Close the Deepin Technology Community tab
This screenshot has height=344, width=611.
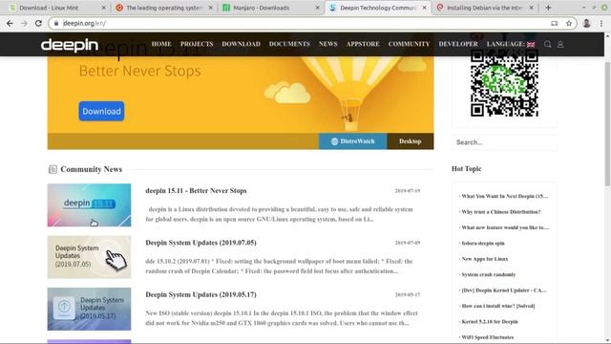424,8
